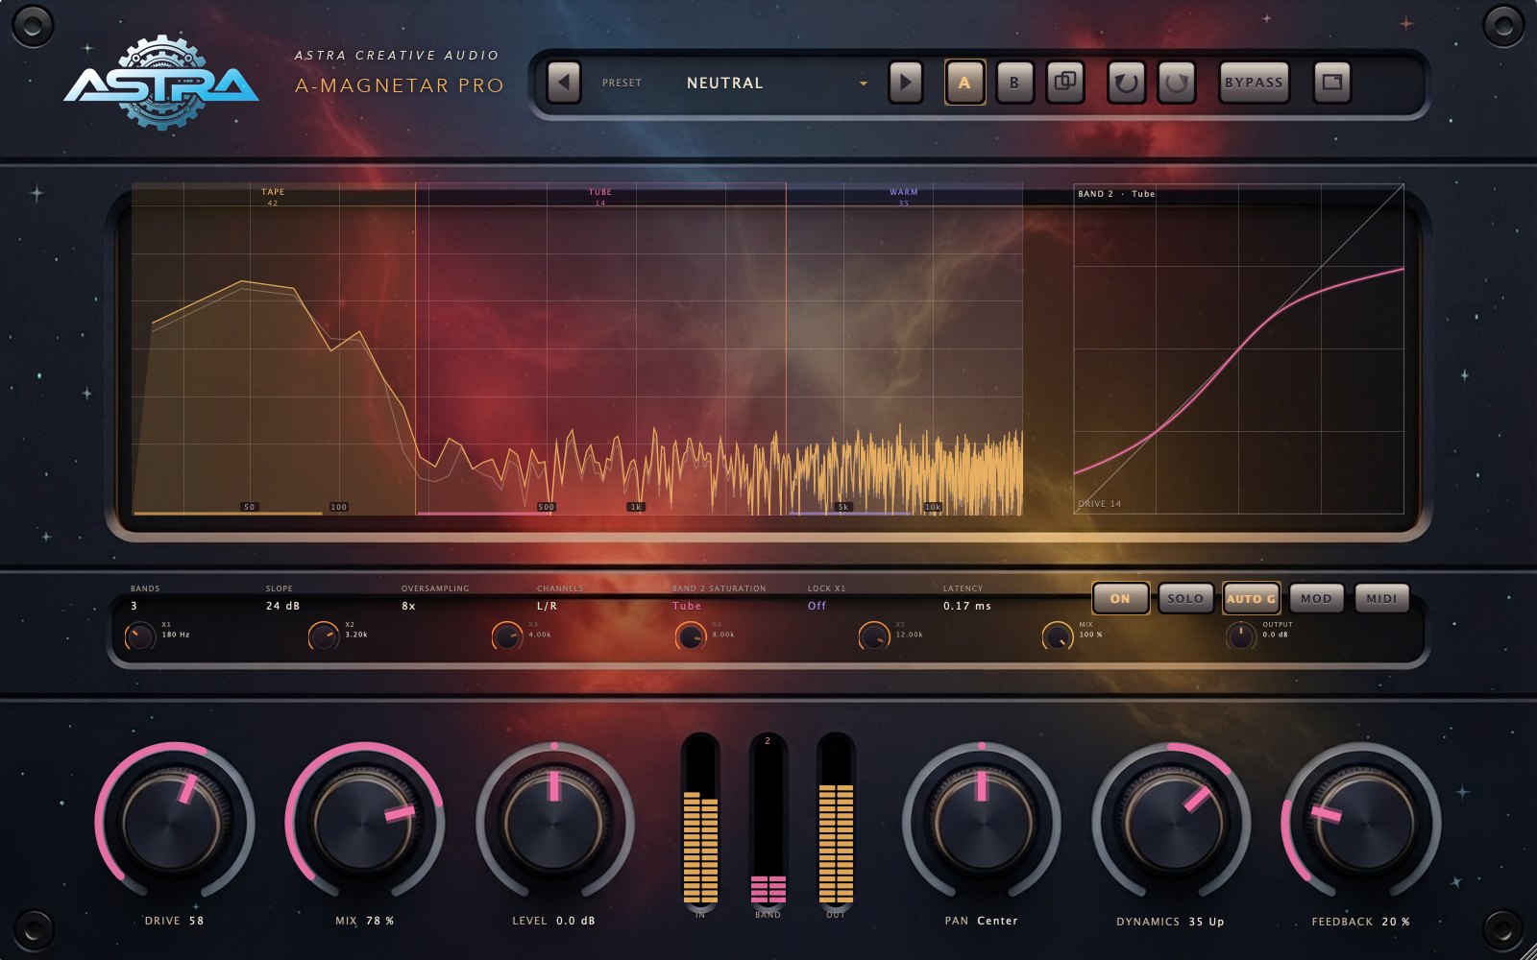1537x960 pixels.
Task: Change the OVERSAMPLING 8x setting
Action: (x=408, y=606)
